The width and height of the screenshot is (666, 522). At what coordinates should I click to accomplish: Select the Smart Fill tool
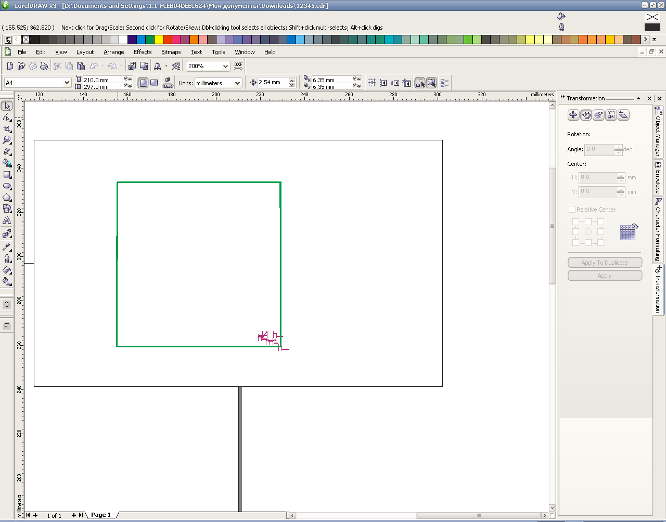click(7, 163)
